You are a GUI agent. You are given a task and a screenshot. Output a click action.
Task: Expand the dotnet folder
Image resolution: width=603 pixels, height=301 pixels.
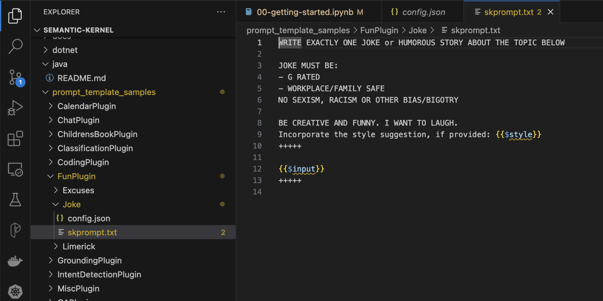pyautogui.click(x=65, y=50)
